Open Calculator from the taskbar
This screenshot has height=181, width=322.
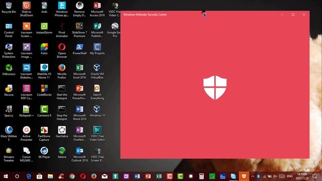(201, 176)
